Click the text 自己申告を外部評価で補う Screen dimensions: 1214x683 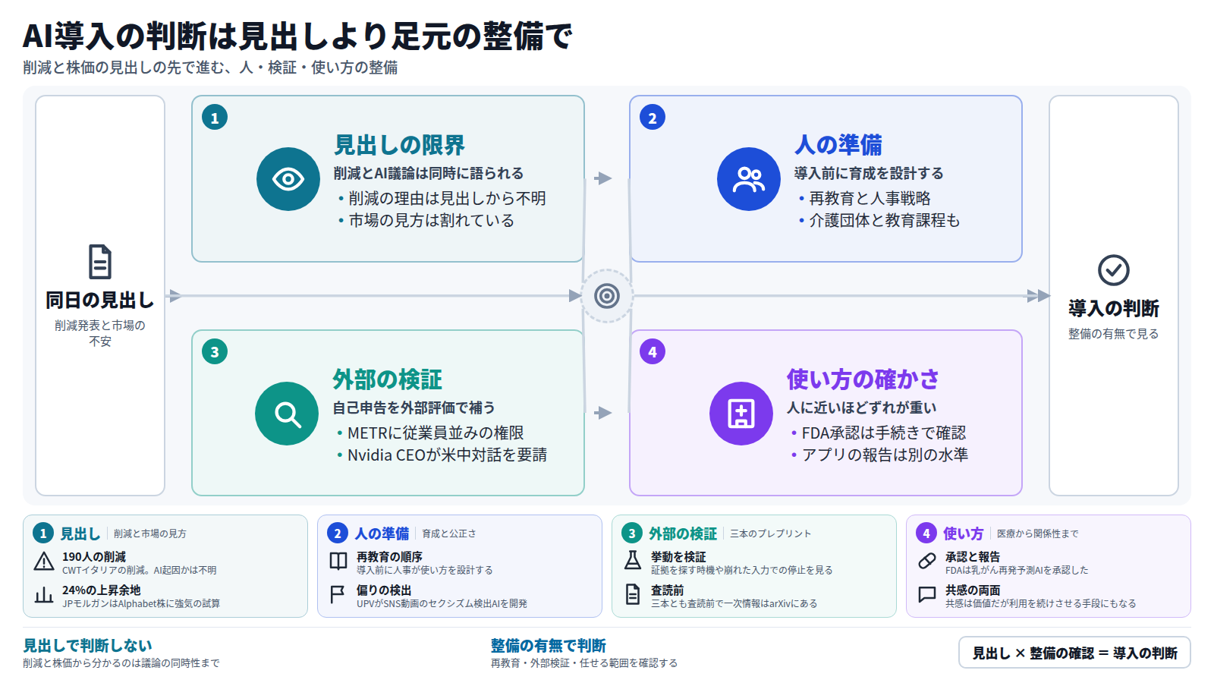pos(414,408)
